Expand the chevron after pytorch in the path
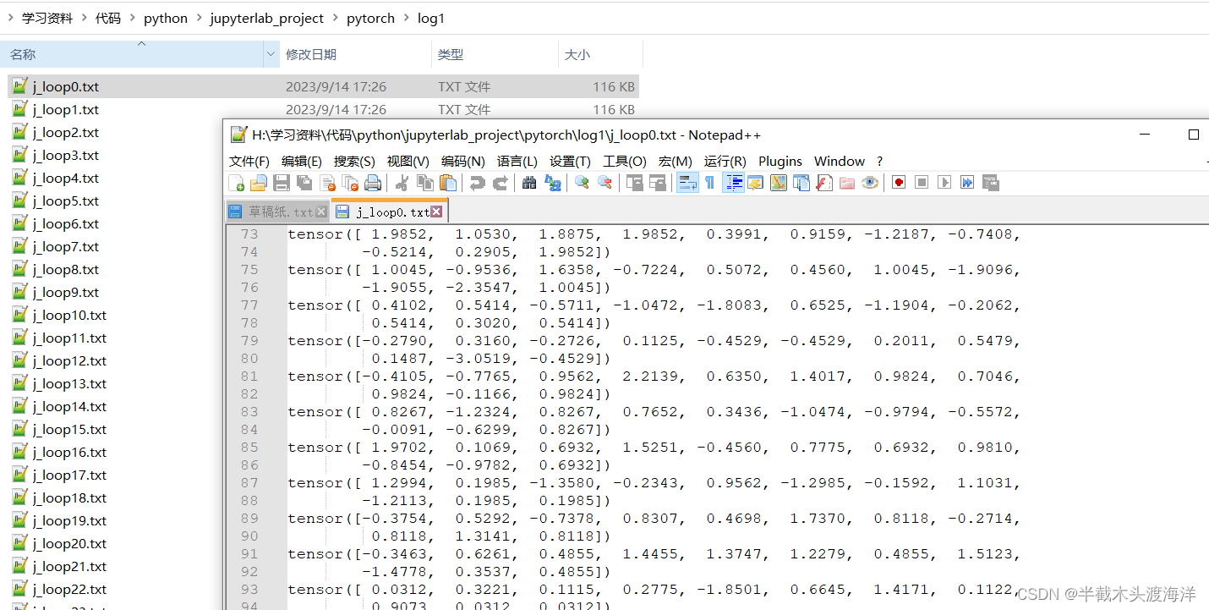The image size is (1209, 610). (407, 19)
